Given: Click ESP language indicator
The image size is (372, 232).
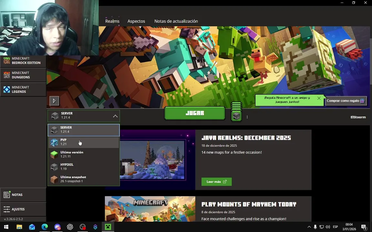Looking at the screenshot, I should tap(335, 227).
